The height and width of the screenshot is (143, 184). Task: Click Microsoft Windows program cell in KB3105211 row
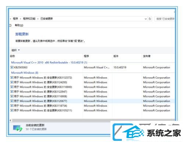pyautogui.click(x=96, y=110)
